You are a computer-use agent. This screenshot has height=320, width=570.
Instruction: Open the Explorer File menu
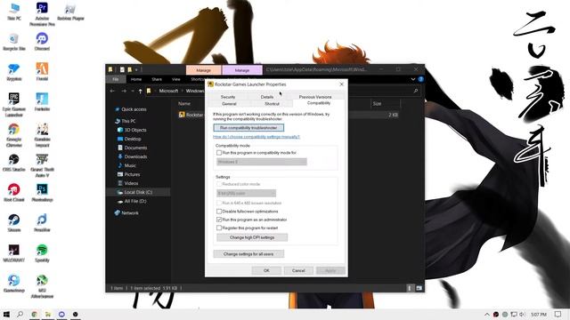click(x=116, y=79)
